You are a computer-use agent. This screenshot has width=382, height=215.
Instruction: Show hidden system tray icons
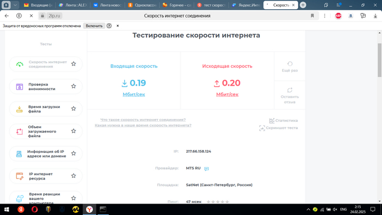tap(308, 210)
